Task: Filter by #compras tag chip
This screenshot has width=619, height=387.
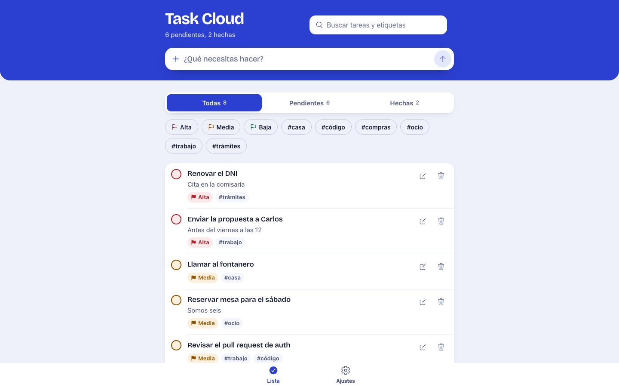Action: tap(376, 127)
